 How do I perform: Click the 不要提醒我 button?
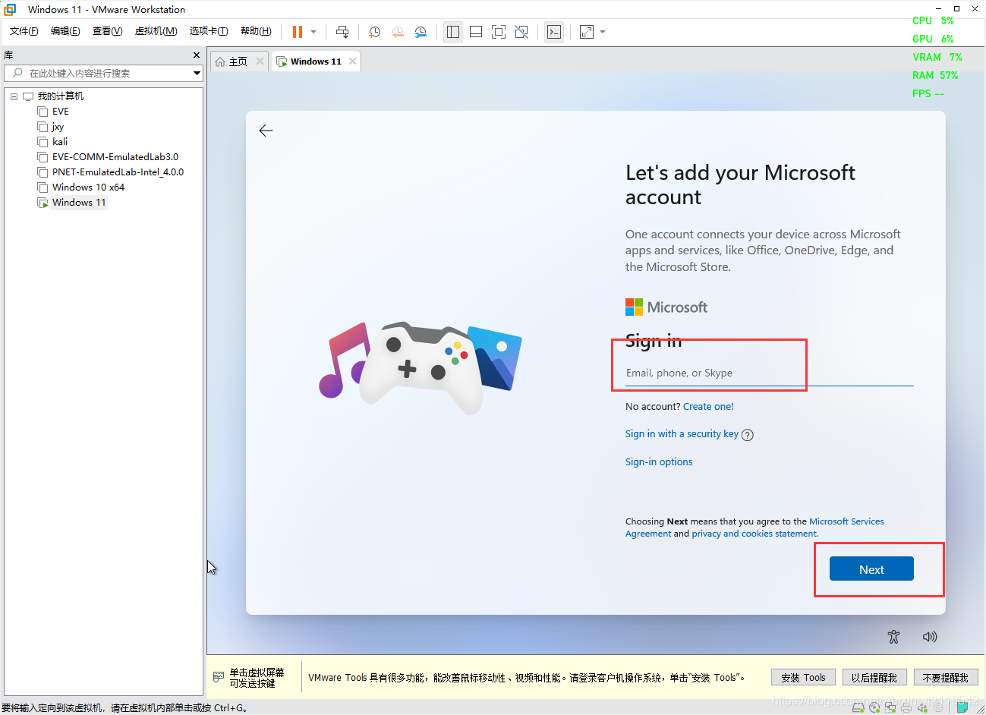click(x=946, y=678)
